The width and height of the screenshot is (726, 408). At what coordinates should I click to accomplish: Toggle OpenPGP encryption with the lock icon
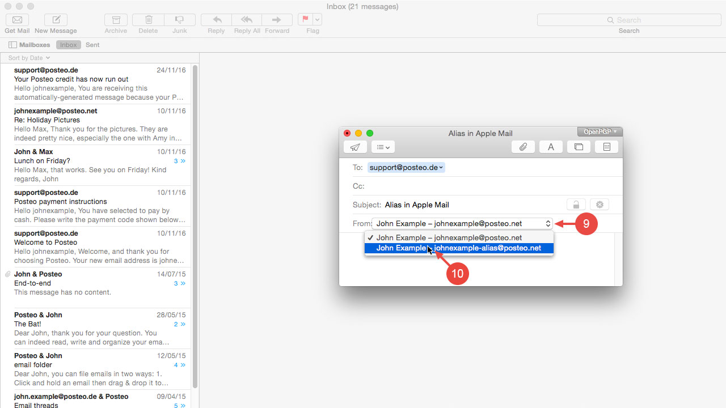pyautogui.click(x=576, y=204)
